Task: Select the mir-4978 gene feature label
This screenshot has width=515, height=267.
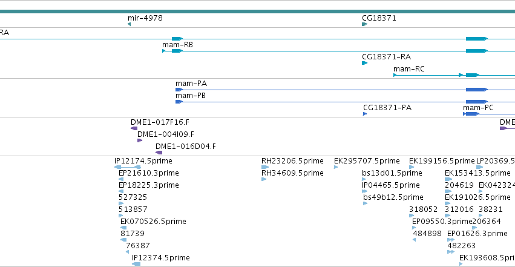Action: click(145, 18)
